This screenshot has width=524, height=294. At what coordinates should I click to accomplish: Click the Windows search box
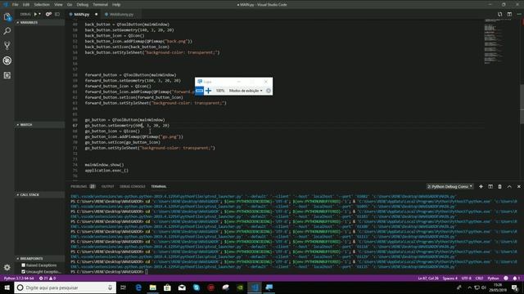(x=65, y=287)
